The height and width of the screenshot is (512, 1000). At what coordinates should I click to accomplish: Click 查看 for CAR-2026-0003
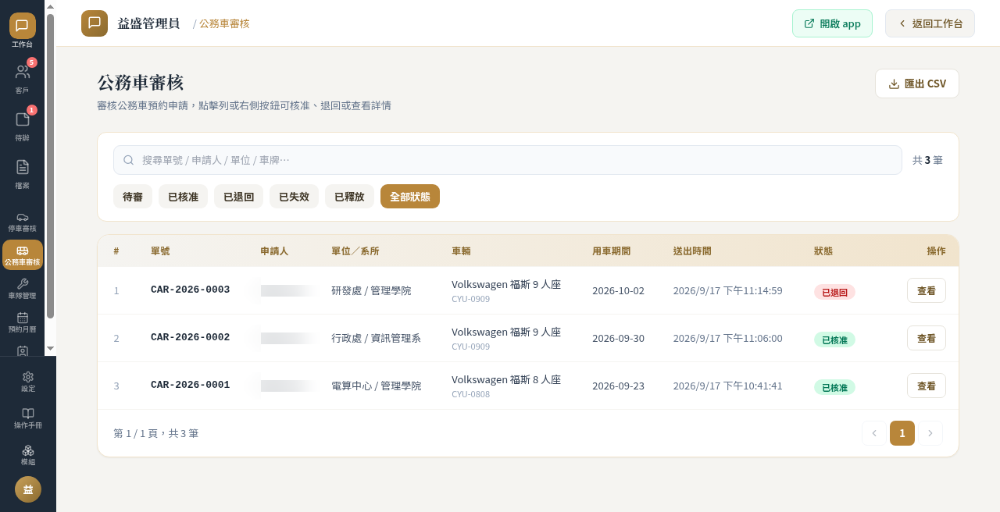click(x=927, y=290)
